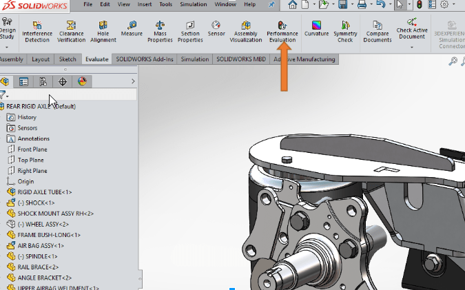Open Design Study tool
Image resolution: width=465 pixels, height=290 pixels.
coord(7,28)
